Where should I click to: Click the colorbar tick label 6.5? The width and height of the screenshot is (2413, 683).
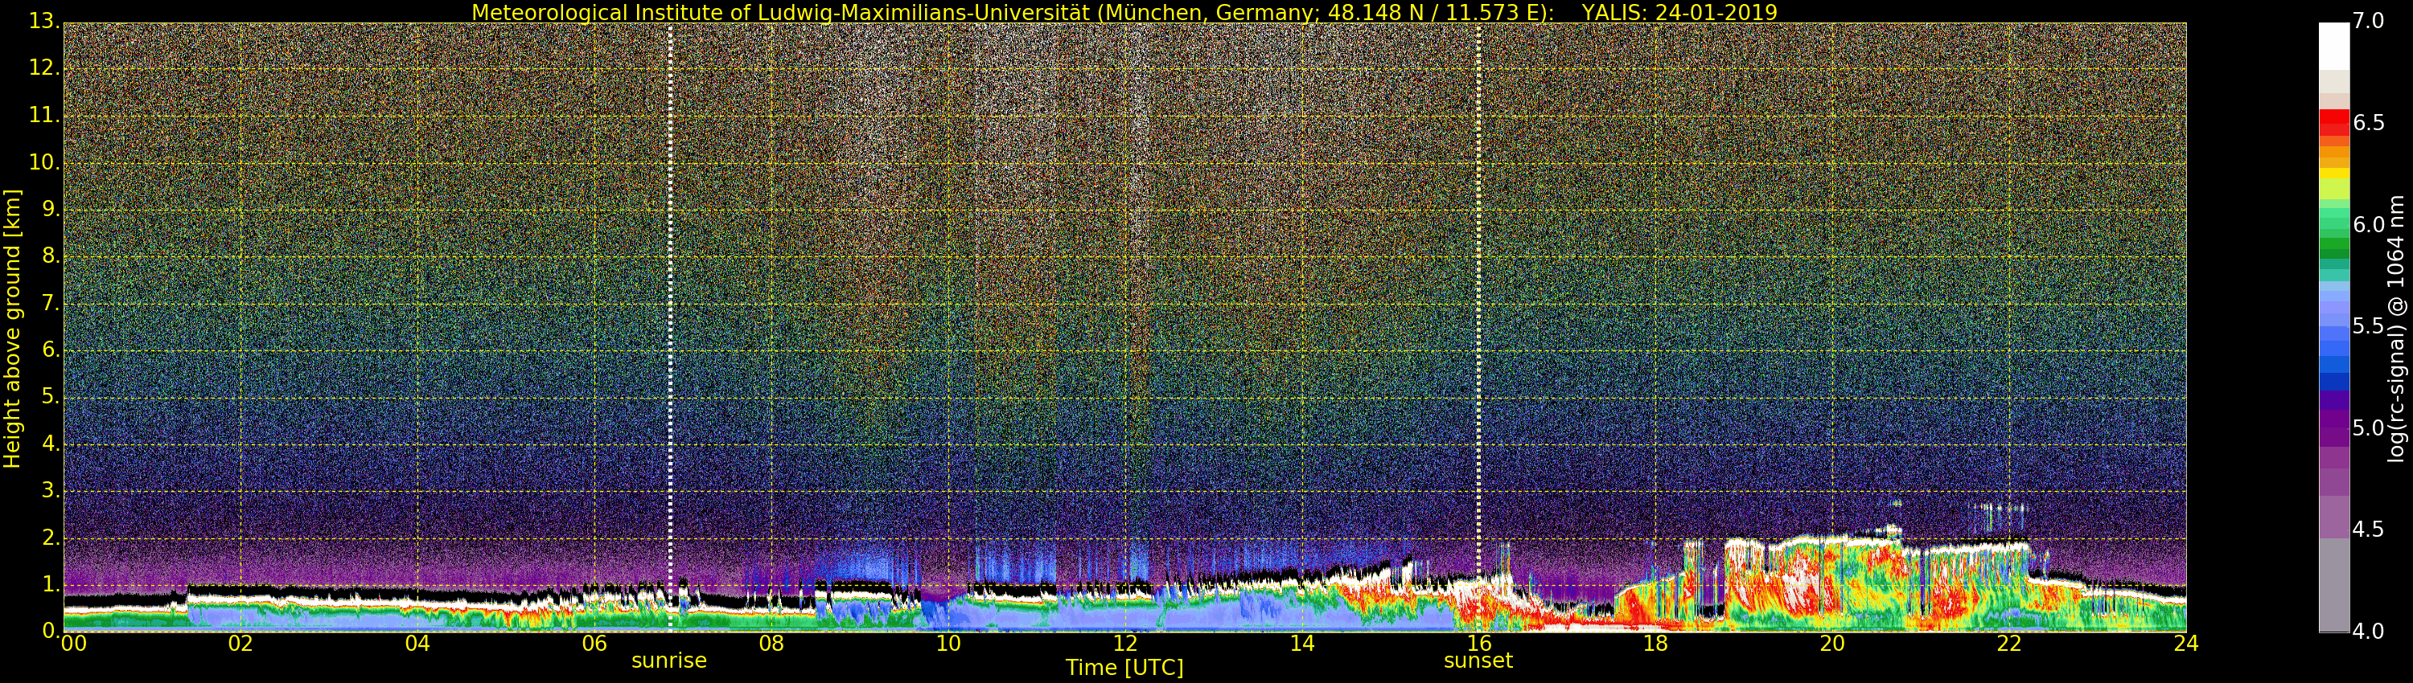2369,124
